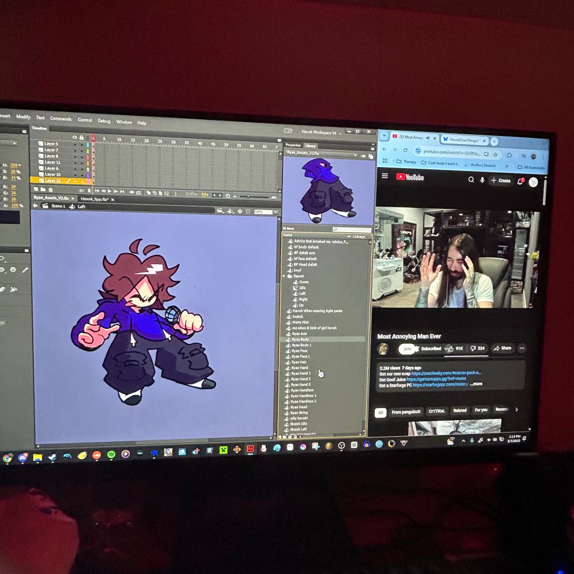
Task: Open the Chrome extensions puzzle icon
Action: click(x=509, y=155)
